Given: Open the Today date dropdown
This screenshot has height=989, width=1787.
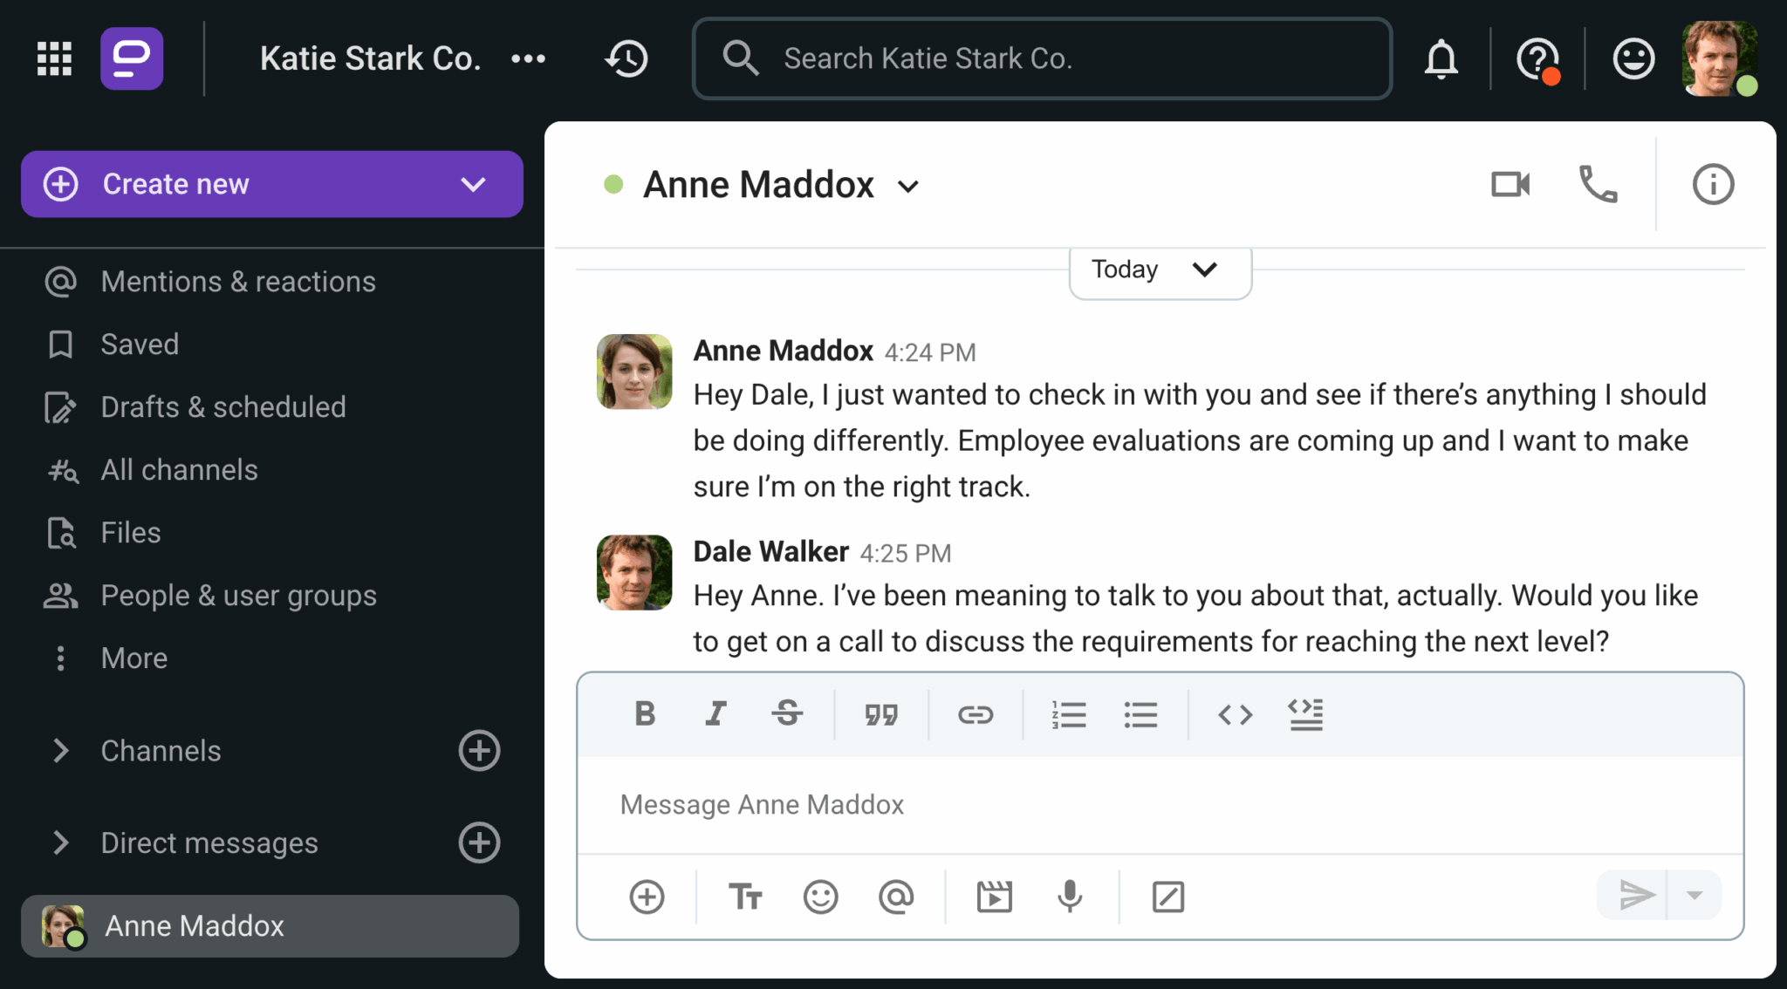Looking at the screenshot, I should 1160,270.
